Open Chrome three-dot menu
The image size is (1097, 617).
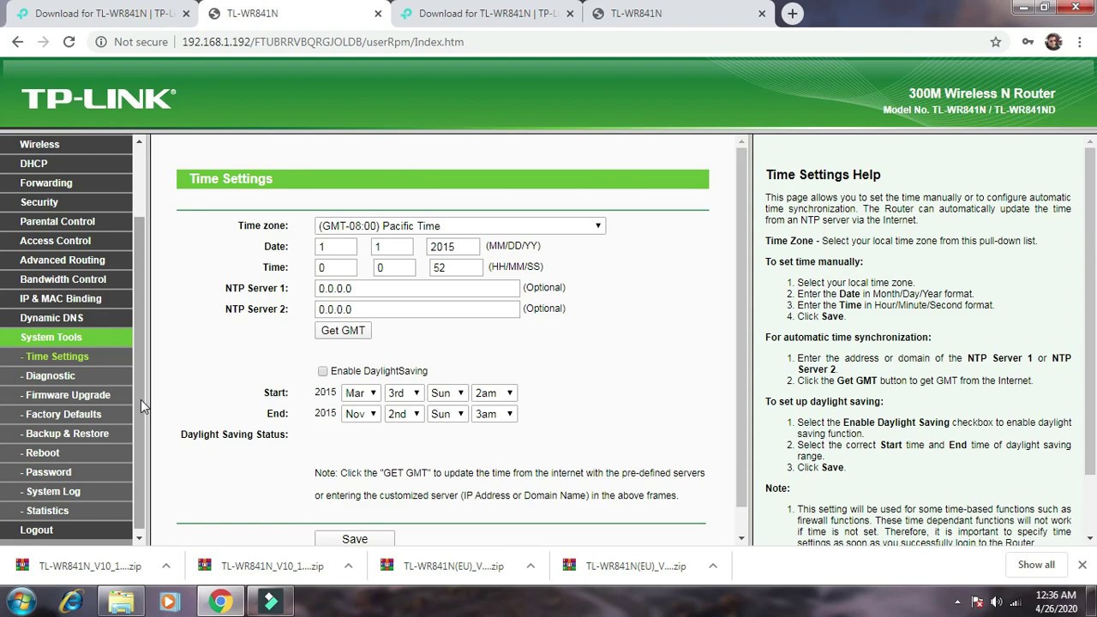tap(1078, 41)
